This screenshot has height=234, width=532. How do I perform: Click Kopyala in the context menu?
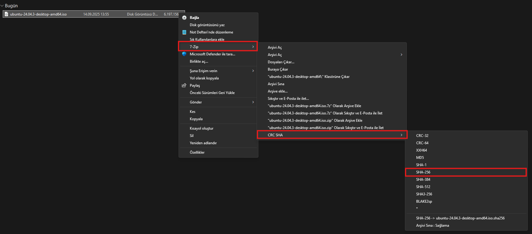click(218, 119)
